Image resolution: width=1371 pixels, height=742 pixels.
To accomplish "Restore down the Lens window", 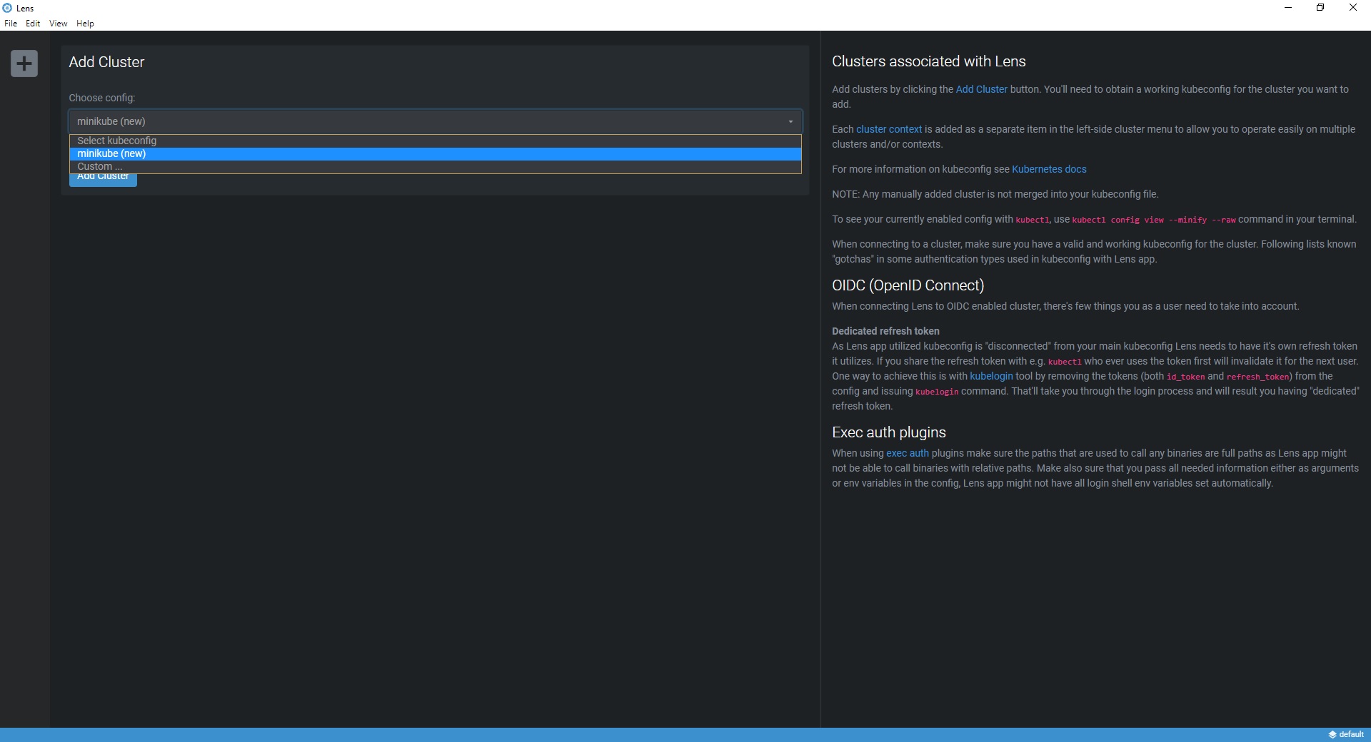I will [1320, 8].
